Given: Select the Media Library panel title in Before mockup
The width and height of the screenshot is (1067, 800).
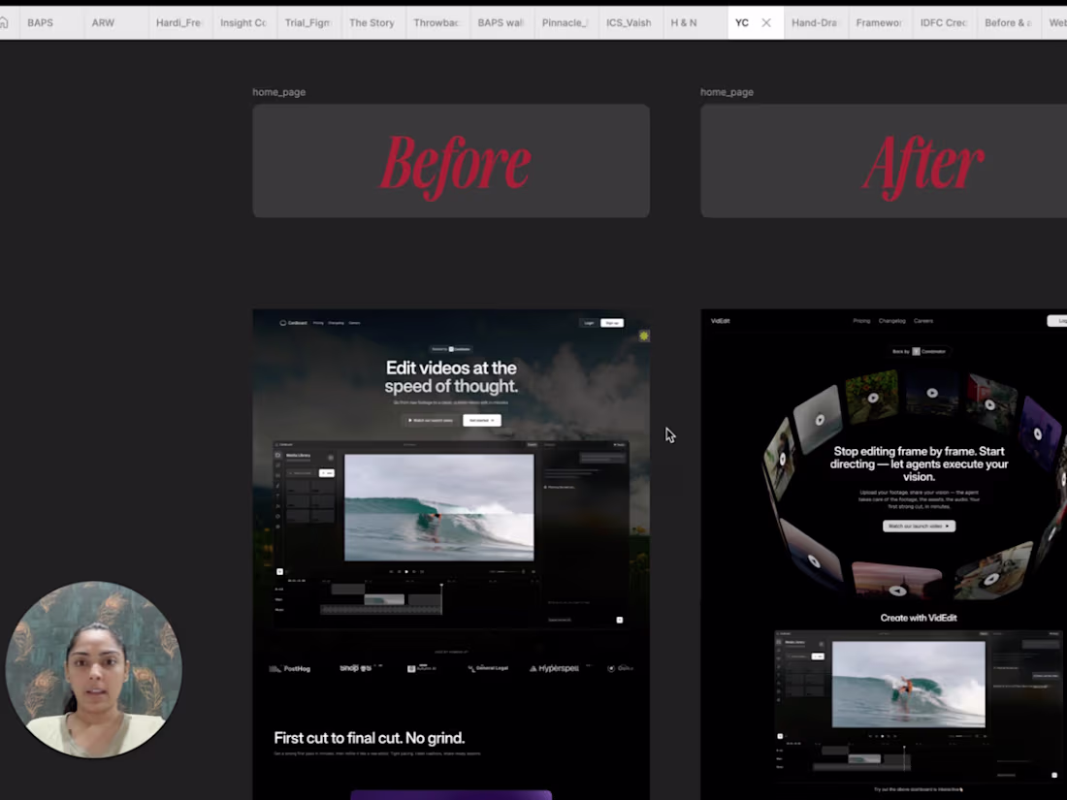Looking at the screenshot, I should click(x=298, y=455).
